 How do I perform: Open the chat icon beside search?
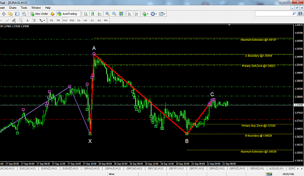(x=301, y=14)
